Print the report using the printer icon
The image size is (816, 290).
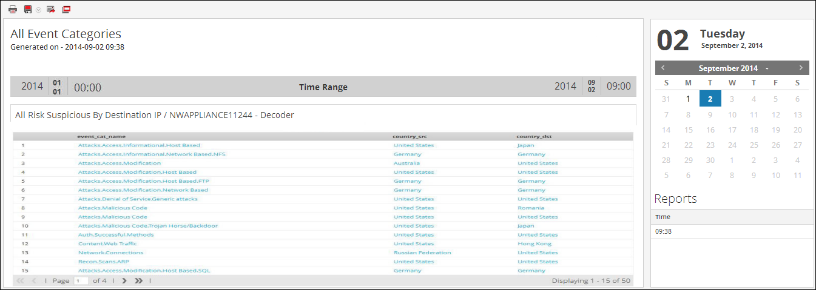pyautogui.click(x=13, y=10)
